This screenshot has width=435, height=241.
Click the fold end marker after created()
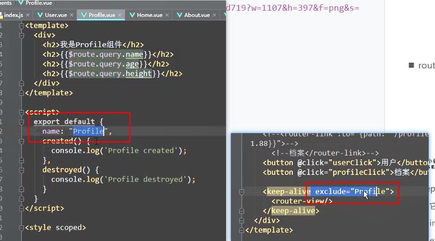21,160
